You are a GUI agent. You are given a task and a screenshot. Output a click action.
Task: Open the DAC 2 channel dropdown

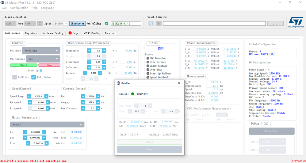click(x=273, y=150)
